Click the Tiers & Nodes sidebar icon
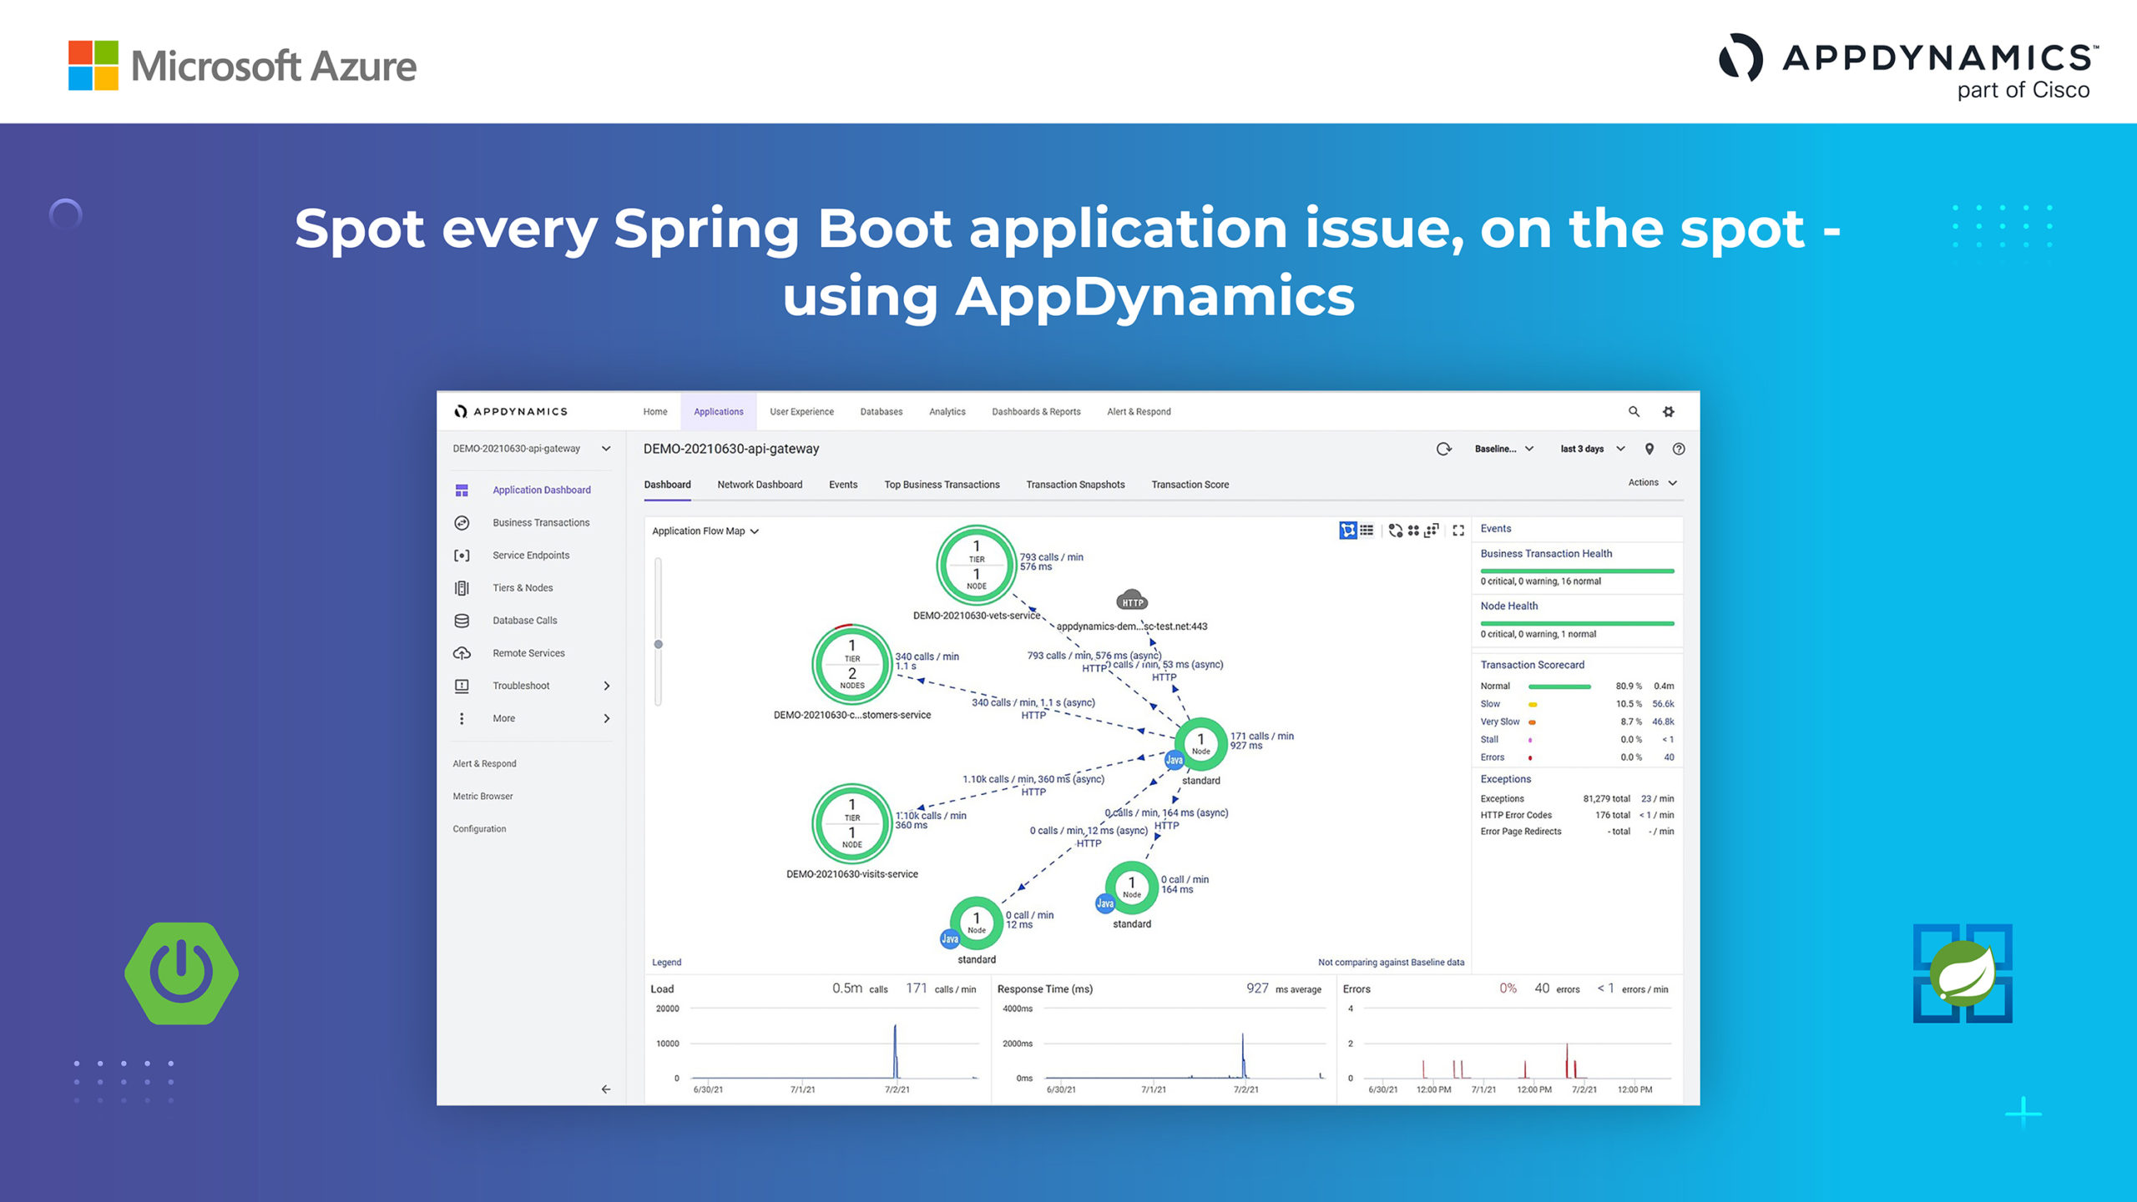 462,588
